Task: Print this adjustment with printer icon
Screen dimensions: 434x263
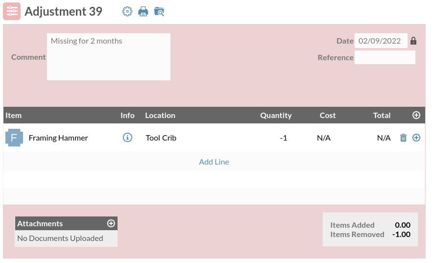Action: tap(143, 11)
